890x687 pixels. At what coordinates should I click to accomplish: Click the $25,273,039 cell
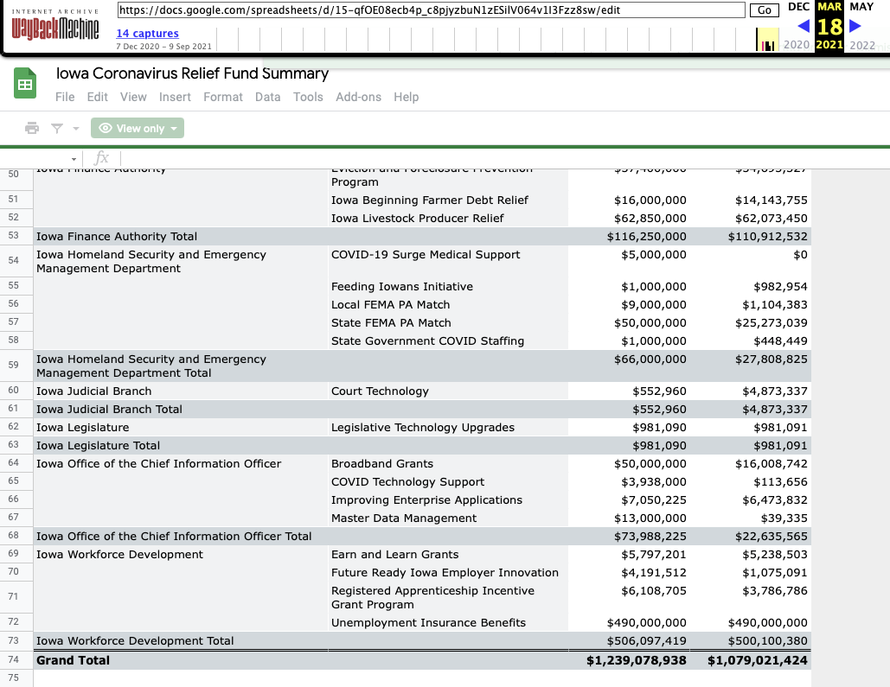pyautogui.click(x=751, y=322)
